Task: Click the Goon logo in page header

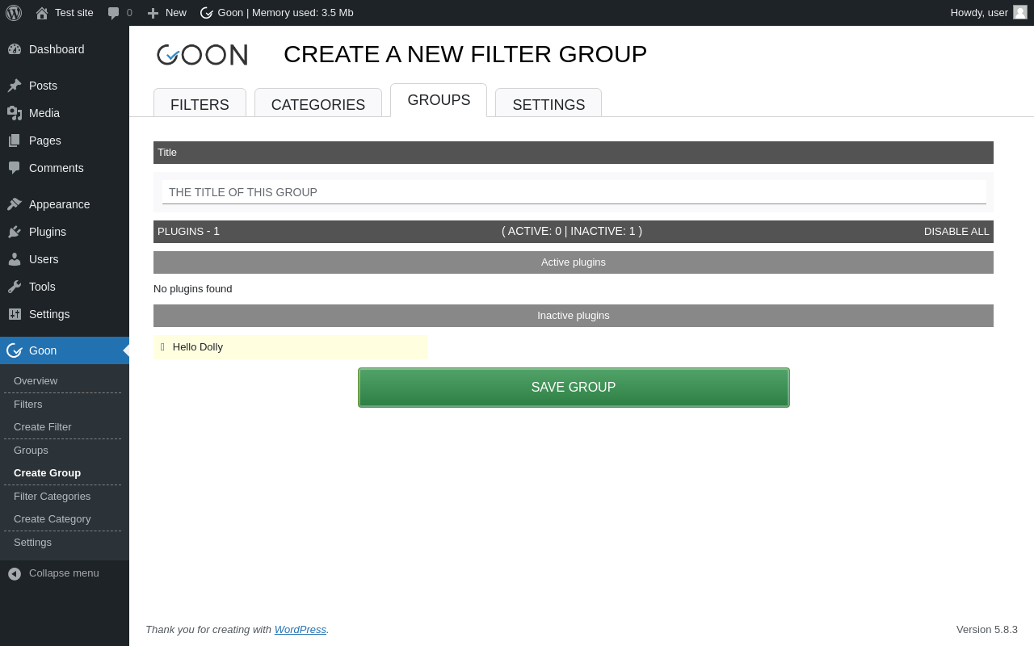Action: [x=202, y=55]
